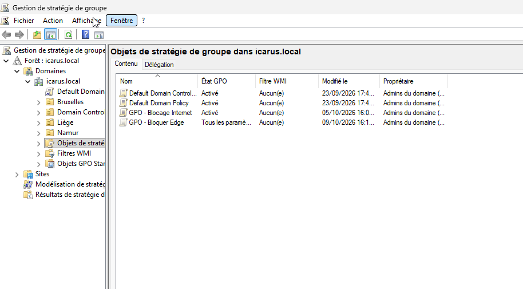The height and width of the screenshot is (289, 523).
Task: Click the scroll icon of Default Domain Policy
Action: point(124,103)
